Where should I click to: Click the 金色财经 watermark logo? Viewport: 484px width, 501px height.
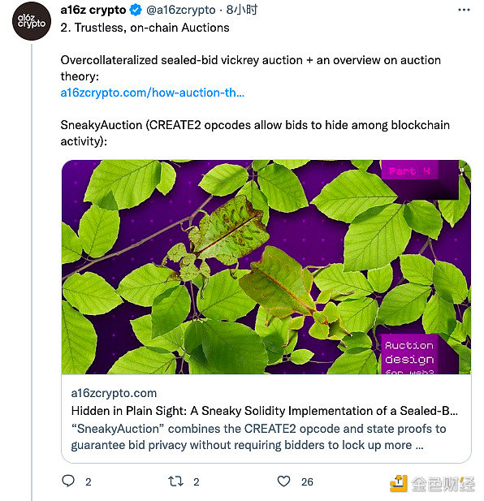click(433, 483)
